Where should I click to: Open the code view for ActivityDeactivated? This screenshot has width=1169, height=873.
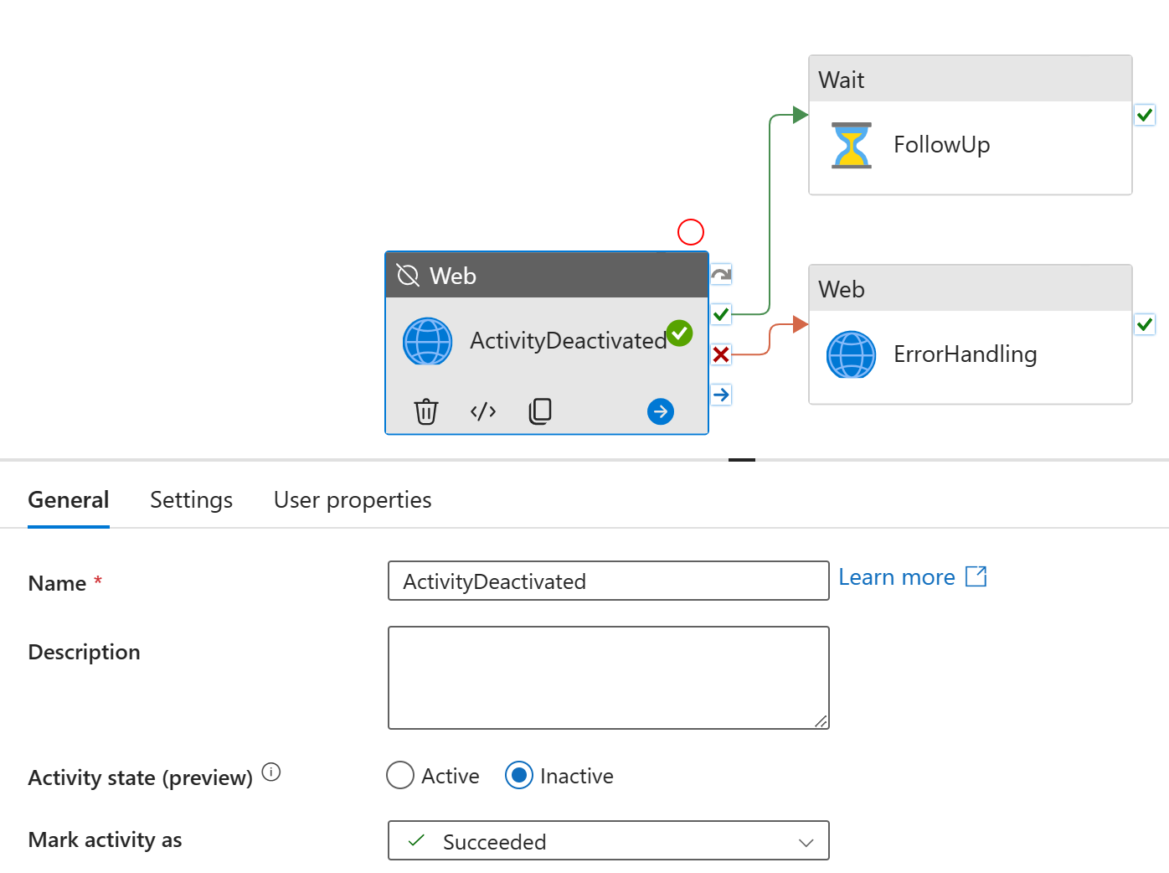[483, 411]
